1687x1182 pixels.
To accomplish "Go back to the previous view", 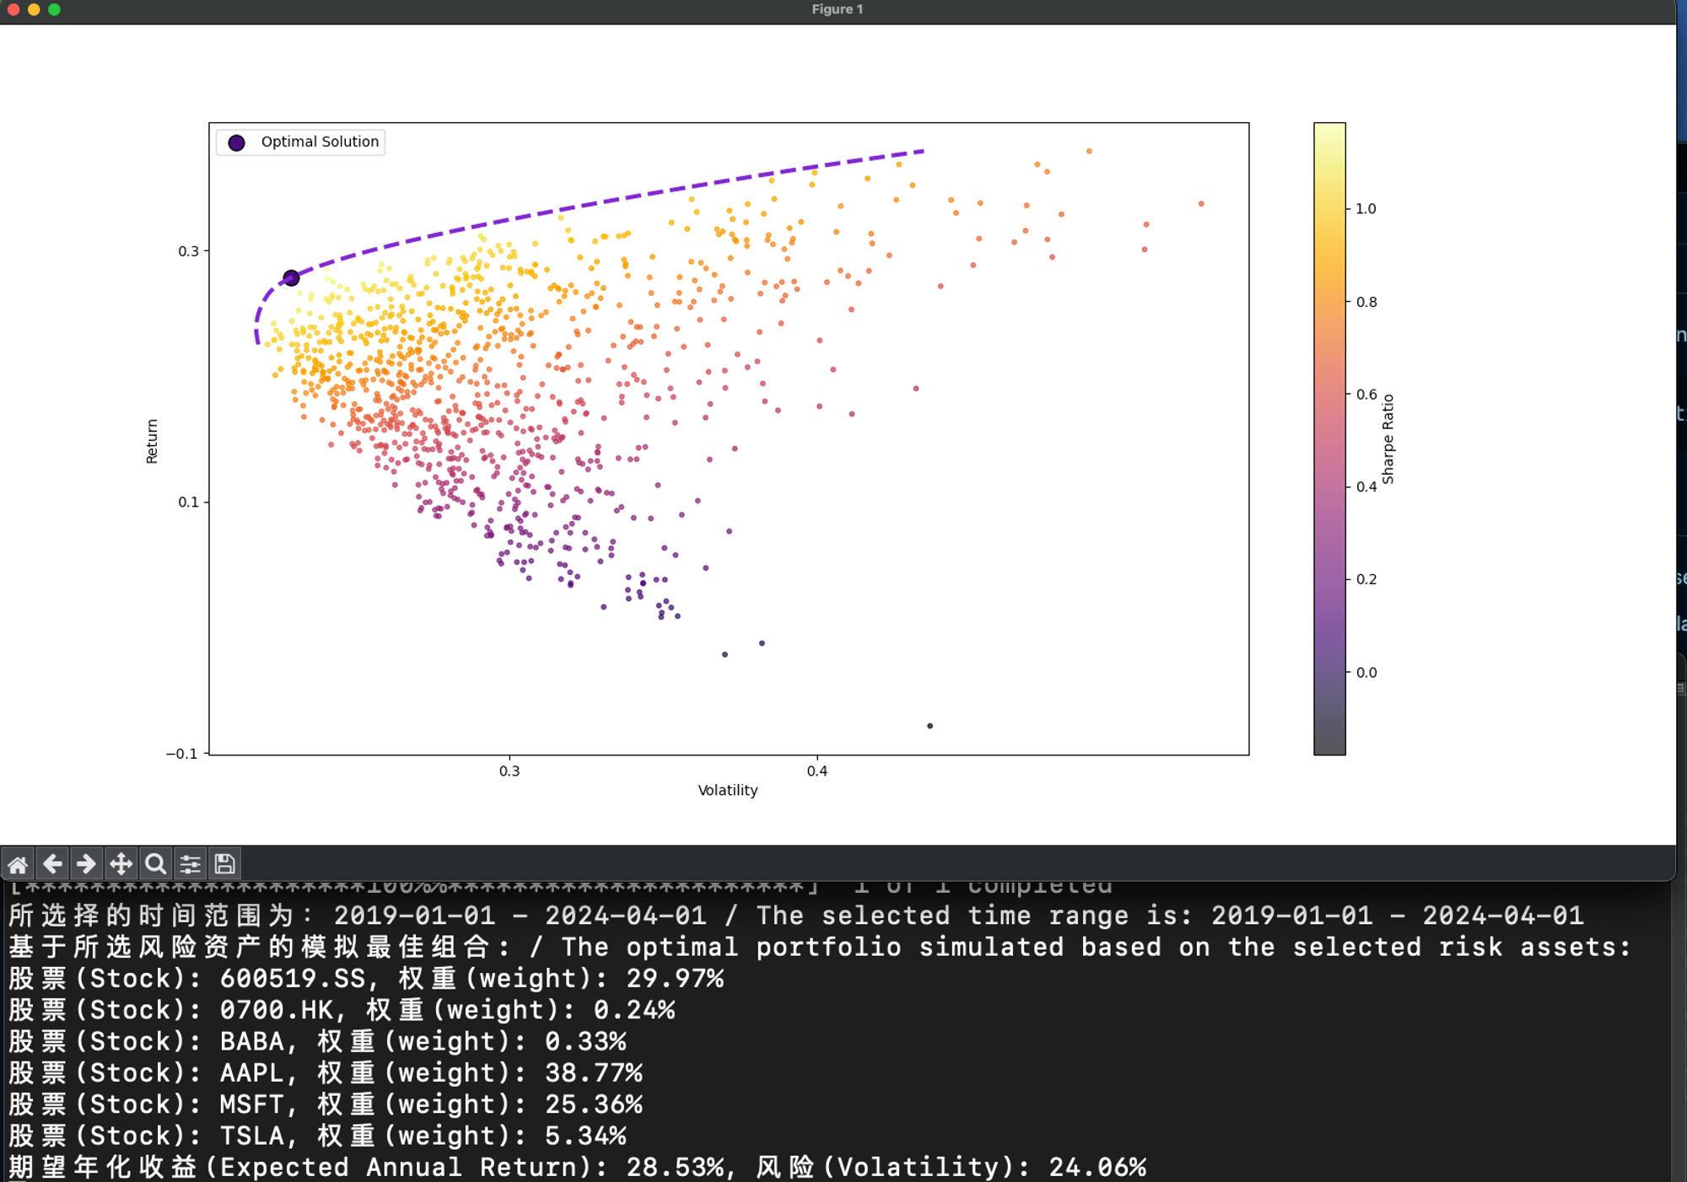I will click(x=52, y=863).
